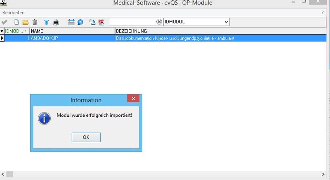Sort by the NAME column header
The image size is (330, 180).
click(73, 31)
